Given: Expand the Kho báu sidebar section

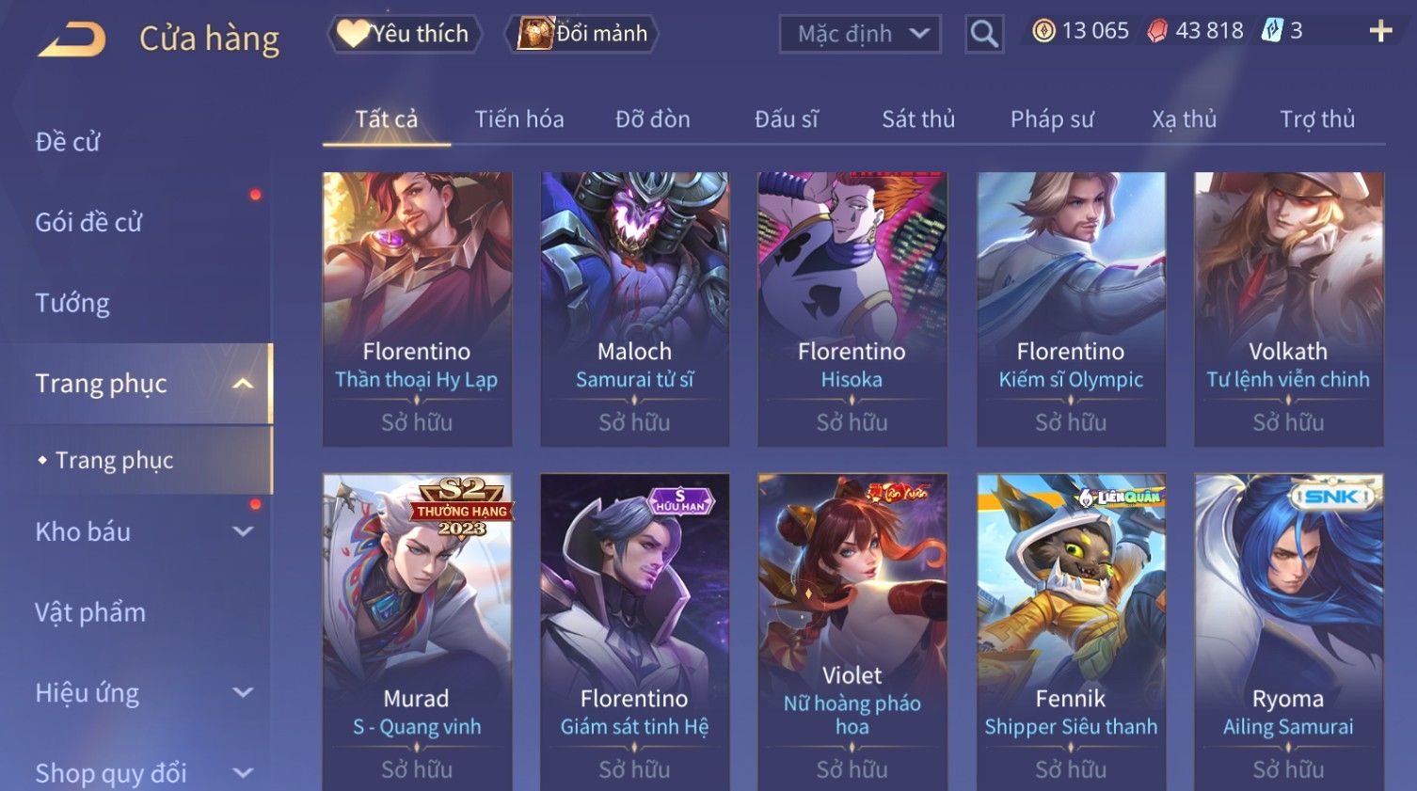Looking at the screenshot, I should [242, 531].
